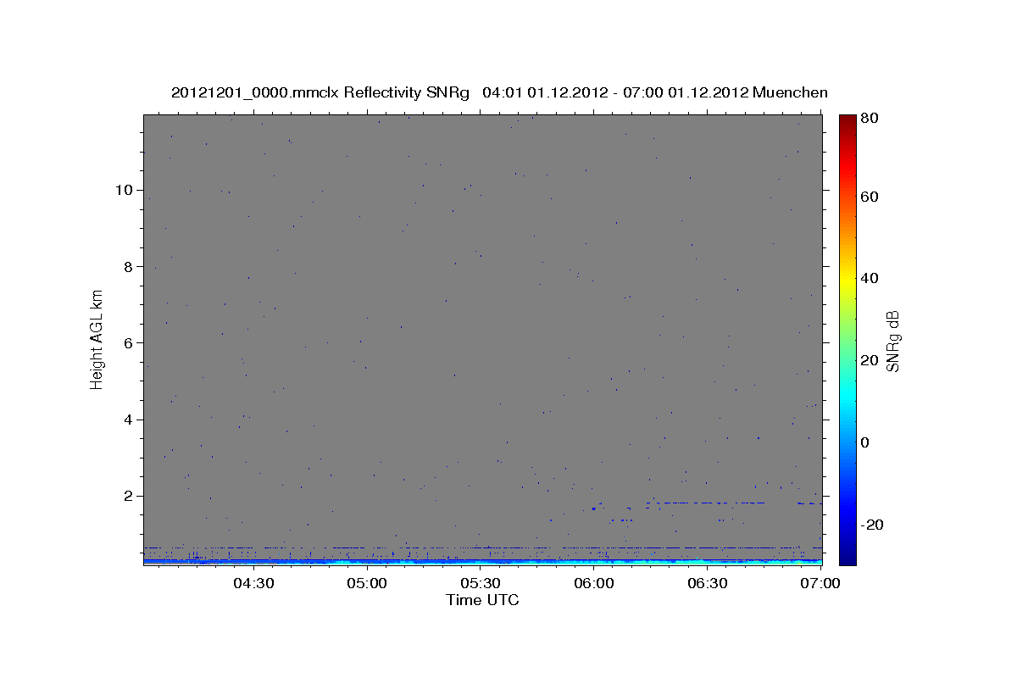Click the height tick label 4
Image resolution: width=1017 pixels, height=678 pixels.
pos(129,420)
